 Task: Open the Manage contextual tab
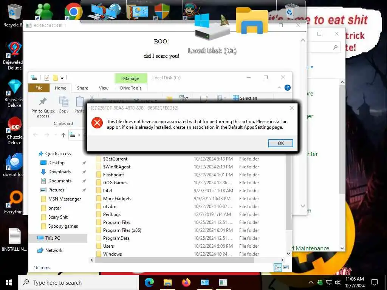point(131,79)
